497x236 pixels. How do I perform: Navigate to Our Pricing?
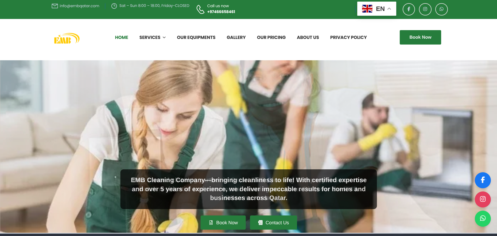(271, 37)
